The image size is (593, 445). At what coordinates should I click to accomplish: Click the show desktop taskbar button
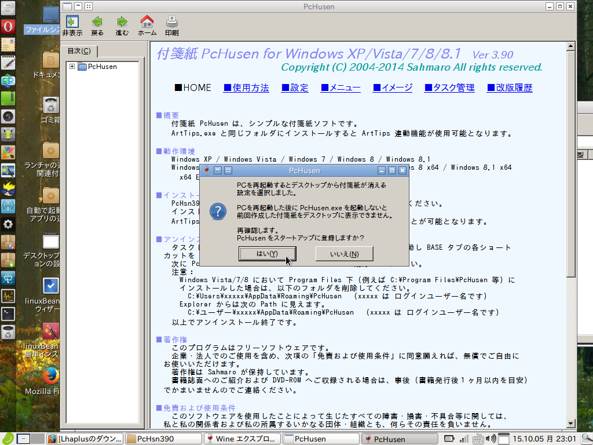point(23,439)
